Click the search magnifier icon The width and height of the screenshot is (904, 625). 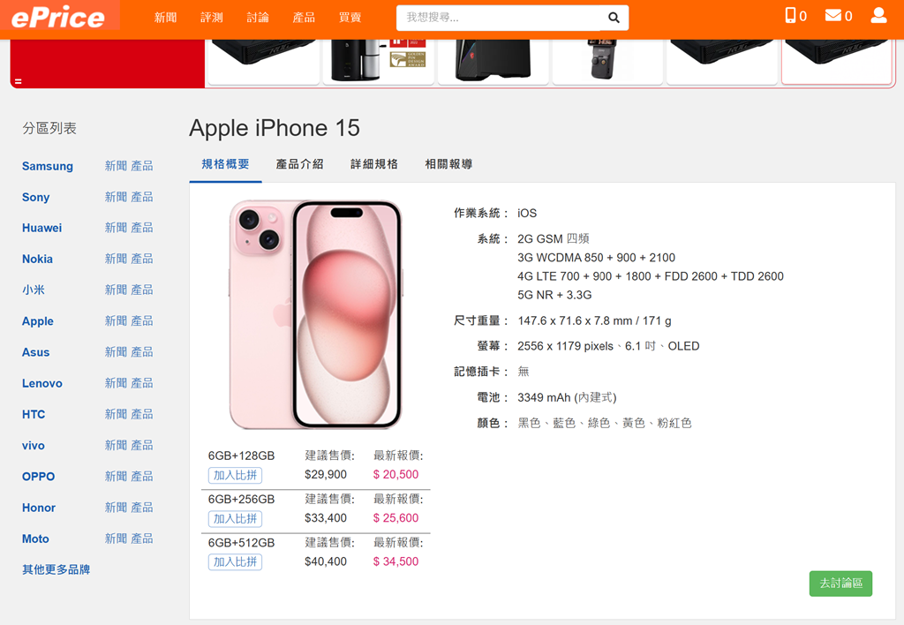coord(614,18)
